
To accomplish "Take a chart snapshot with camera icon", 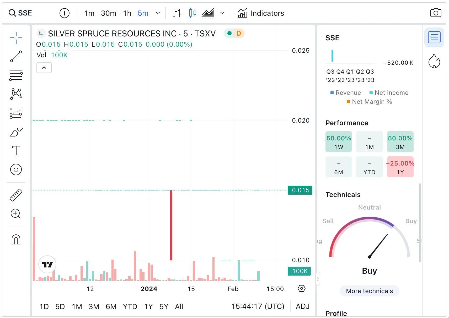I will click(436, 13).
